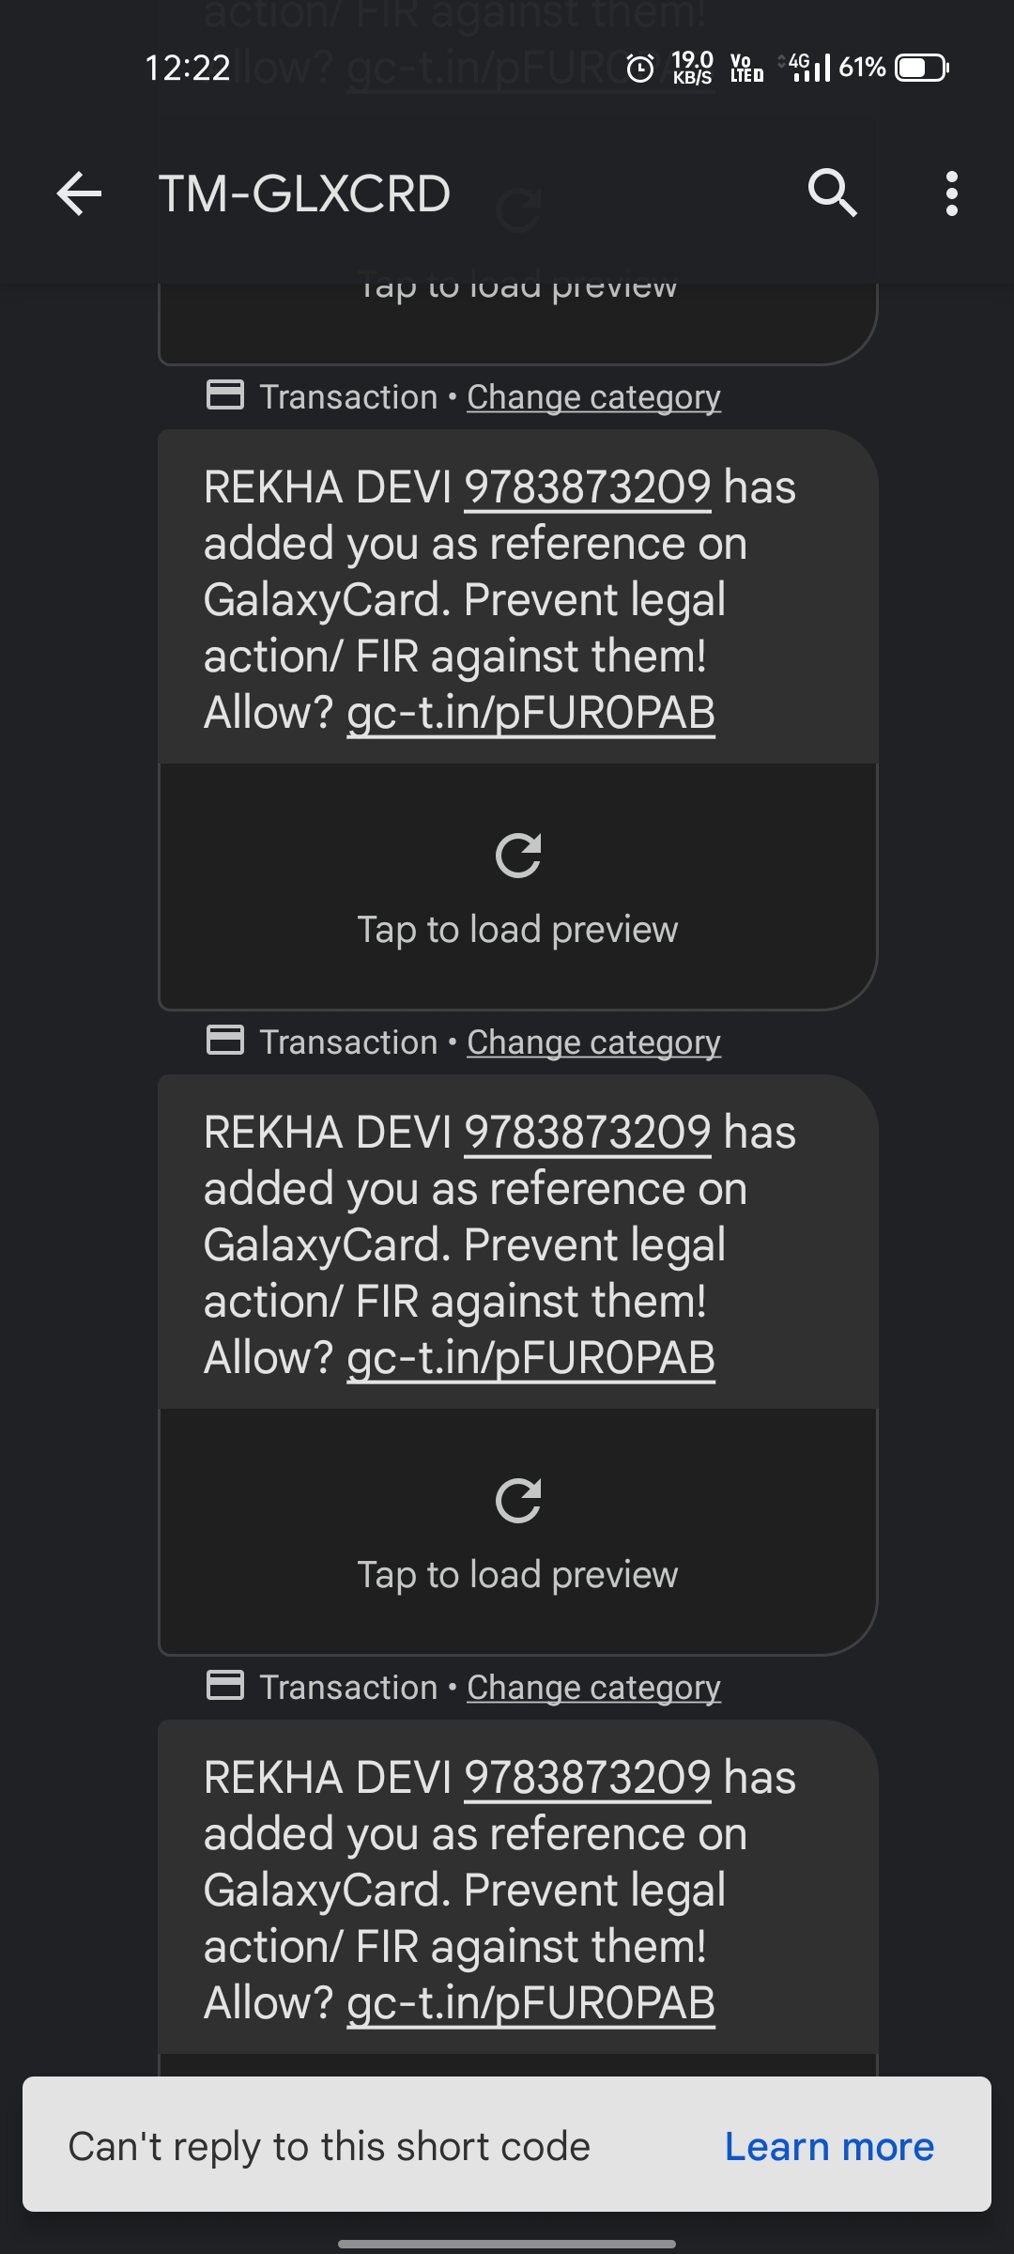Tap phone number 9783873209 in first full message

tap(588, 487)
